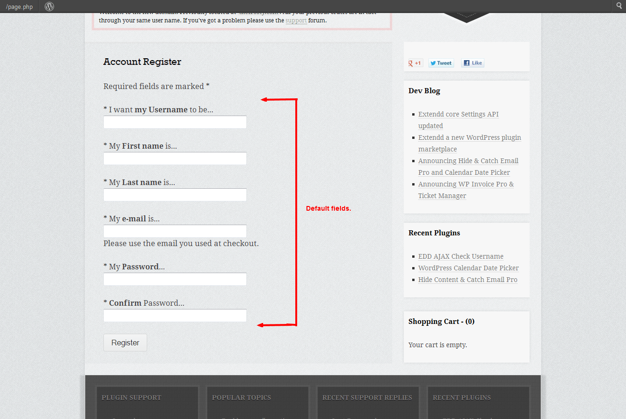Focus the My Password field
The width and height of the screenshot is (626, 419).
(x=175, y=279)
